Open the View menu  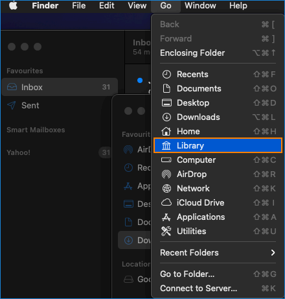point(137,6)
